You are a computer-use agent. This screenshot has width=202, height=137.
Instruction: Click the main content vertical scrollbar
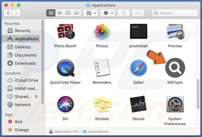[x=198, y=94]
